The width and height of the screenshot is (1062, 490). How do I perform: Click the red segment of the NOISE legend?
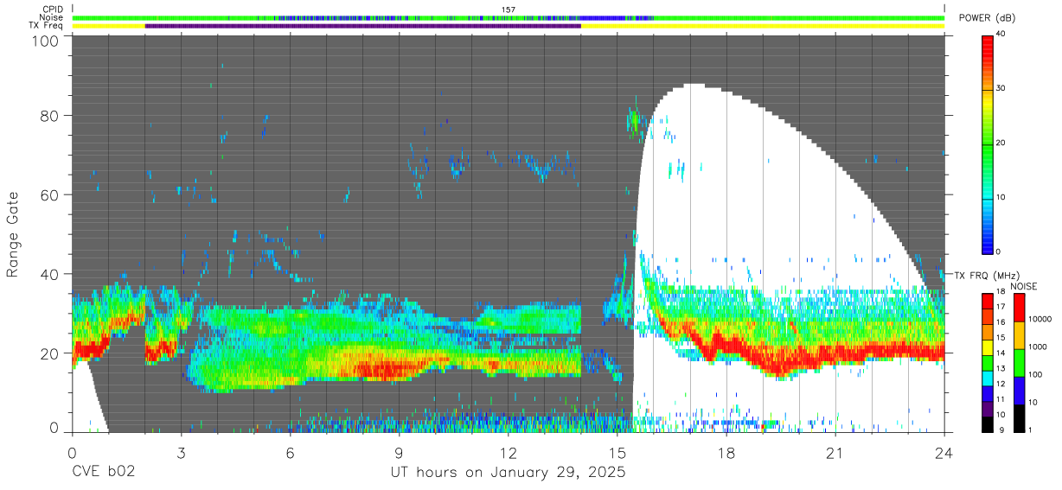1019,308
